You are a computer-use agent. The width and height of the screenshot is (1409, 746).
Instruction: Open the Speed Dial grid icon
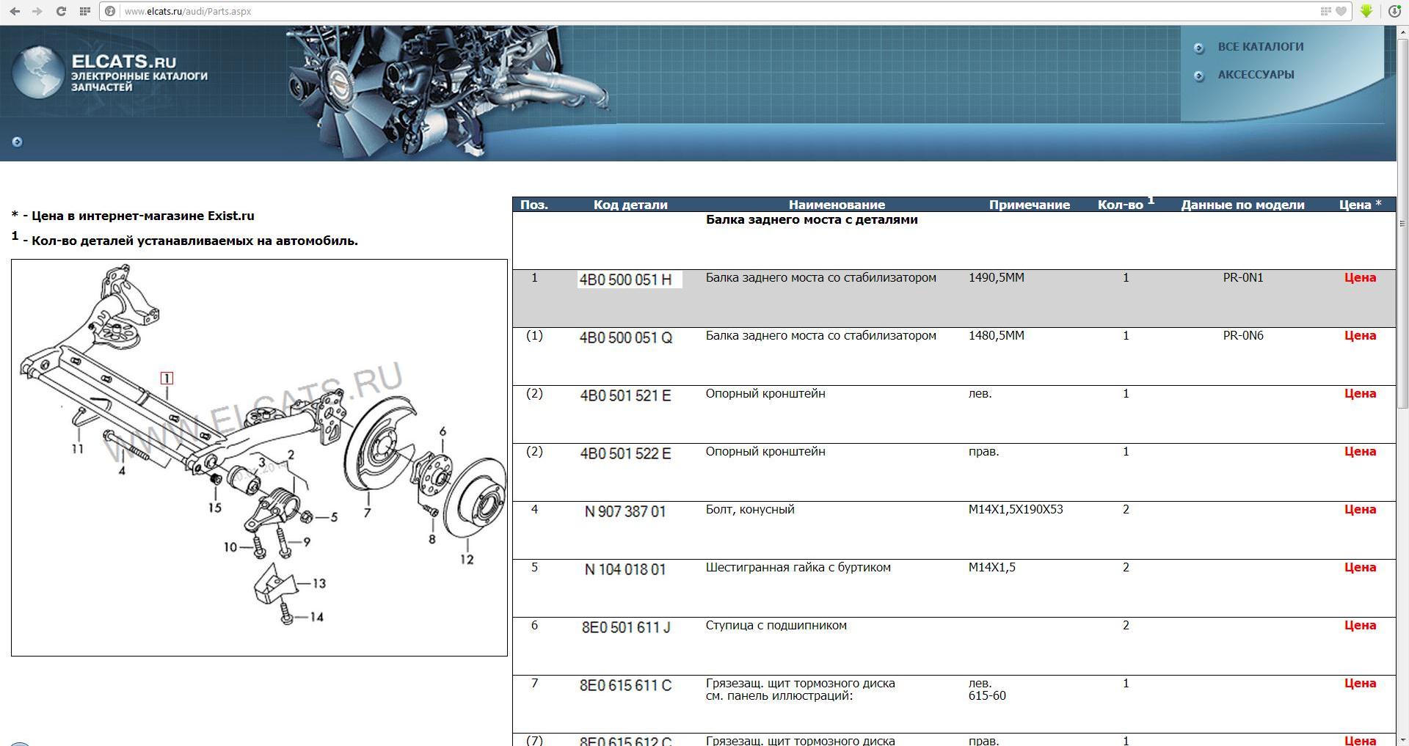[x=84, y=12]
